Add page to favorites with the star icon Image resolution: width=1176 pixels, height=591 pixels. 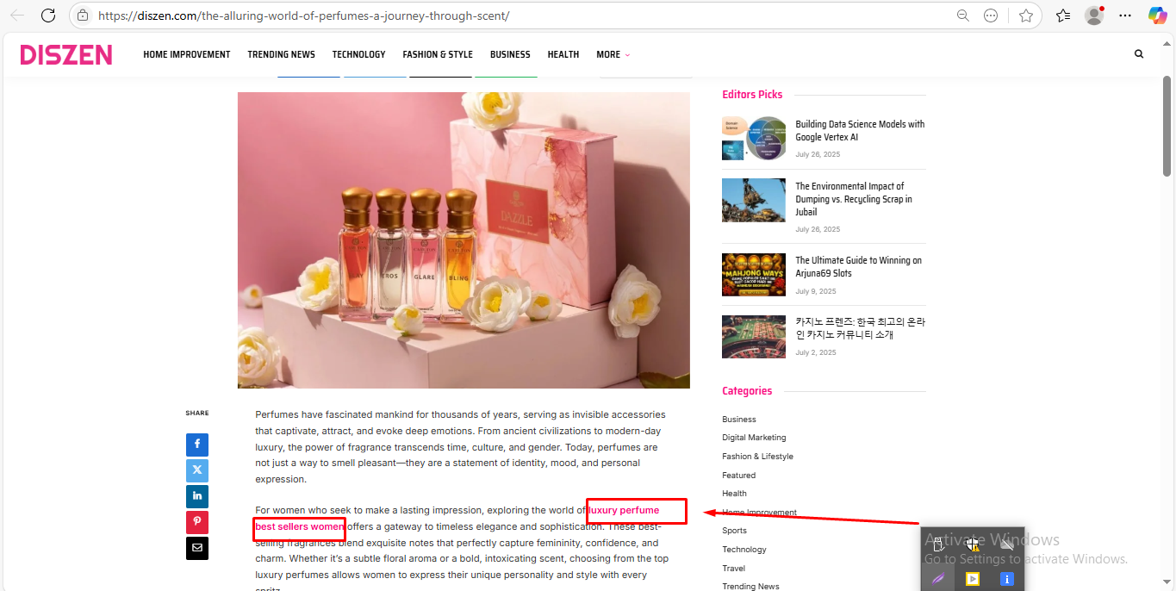point(1026,16)
